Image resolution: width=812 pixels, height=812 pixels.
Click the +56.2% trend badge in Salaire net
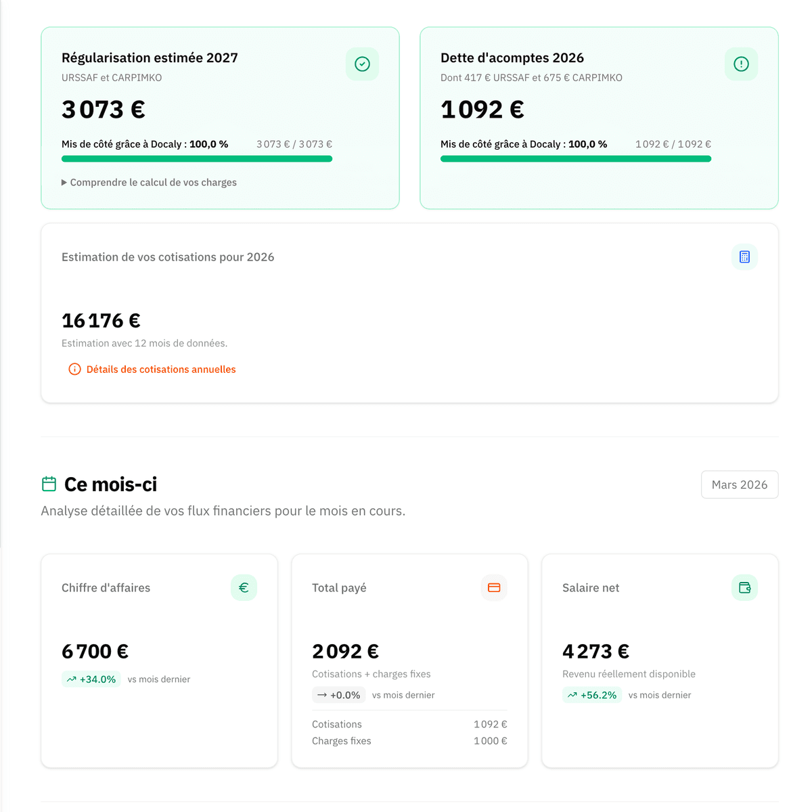[x=592, y=695]
